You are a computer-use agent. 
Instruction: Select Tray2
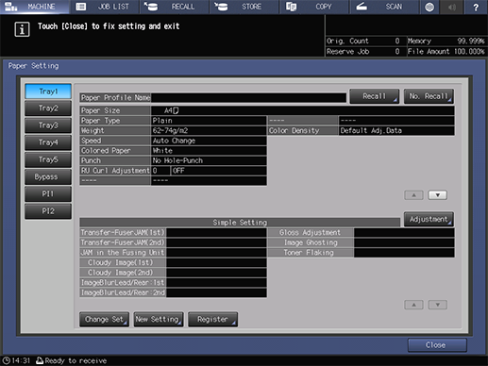pyautogui.click(x=48, y=108)
